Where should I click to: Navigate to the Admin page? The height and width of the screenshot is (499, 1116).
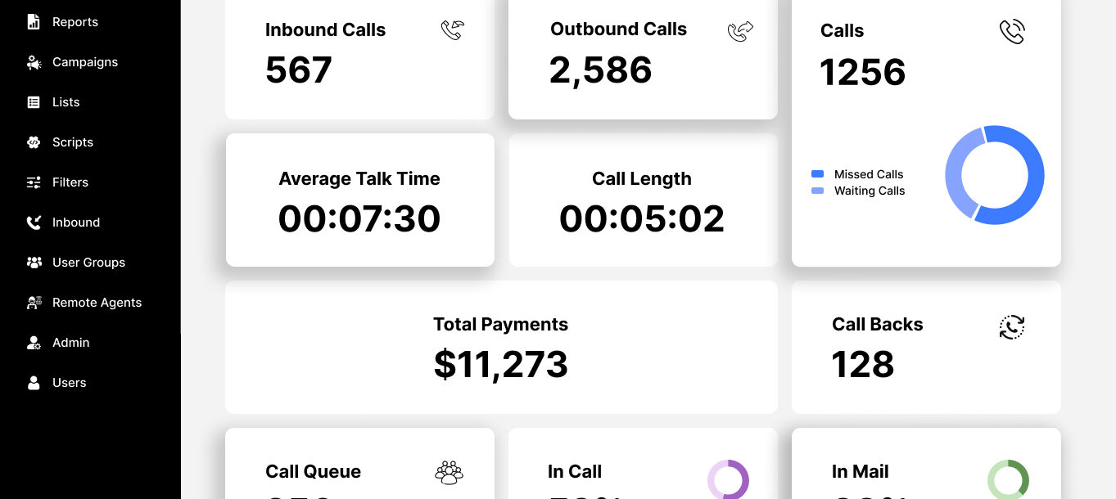pyautogui.click(x=70, y=343)
